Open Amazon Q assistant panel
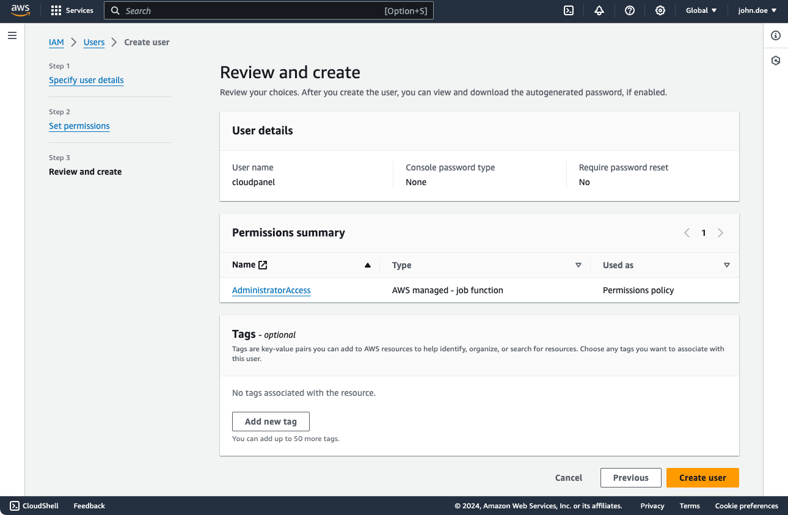 pos(775,60)
